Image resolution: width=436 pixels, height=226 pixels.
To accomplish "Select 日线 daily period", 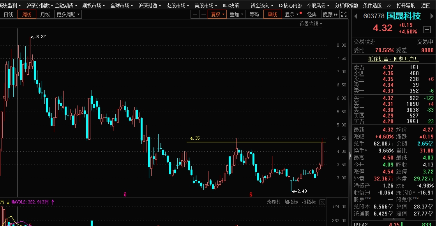I will (9, 14).
